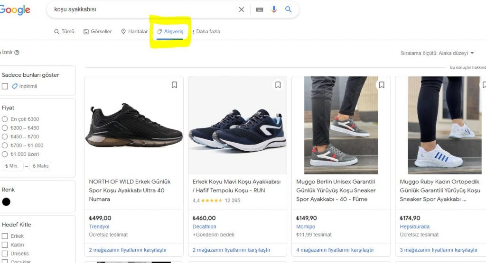Select ₺1.000 üzeri price option
The height and width of the screenshot is (263, 486).
pyautogui.click(x=5, y=154)
